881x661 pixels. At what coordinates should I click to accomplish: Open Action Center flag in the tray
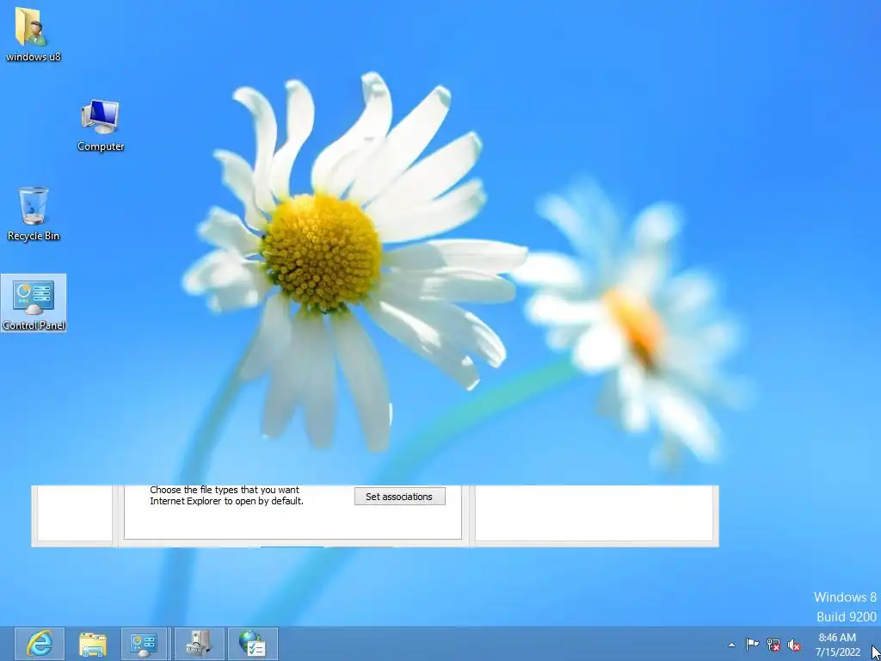tap(752, 645)
